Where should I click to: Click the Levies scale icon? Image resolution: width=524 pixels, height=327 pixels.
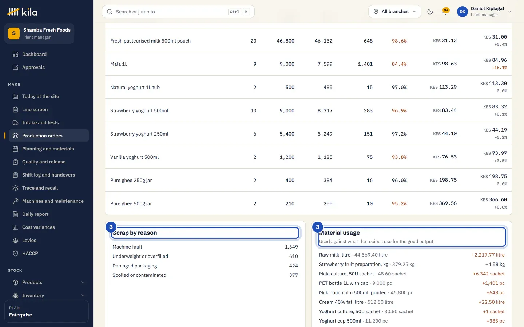tap(15, 241)
